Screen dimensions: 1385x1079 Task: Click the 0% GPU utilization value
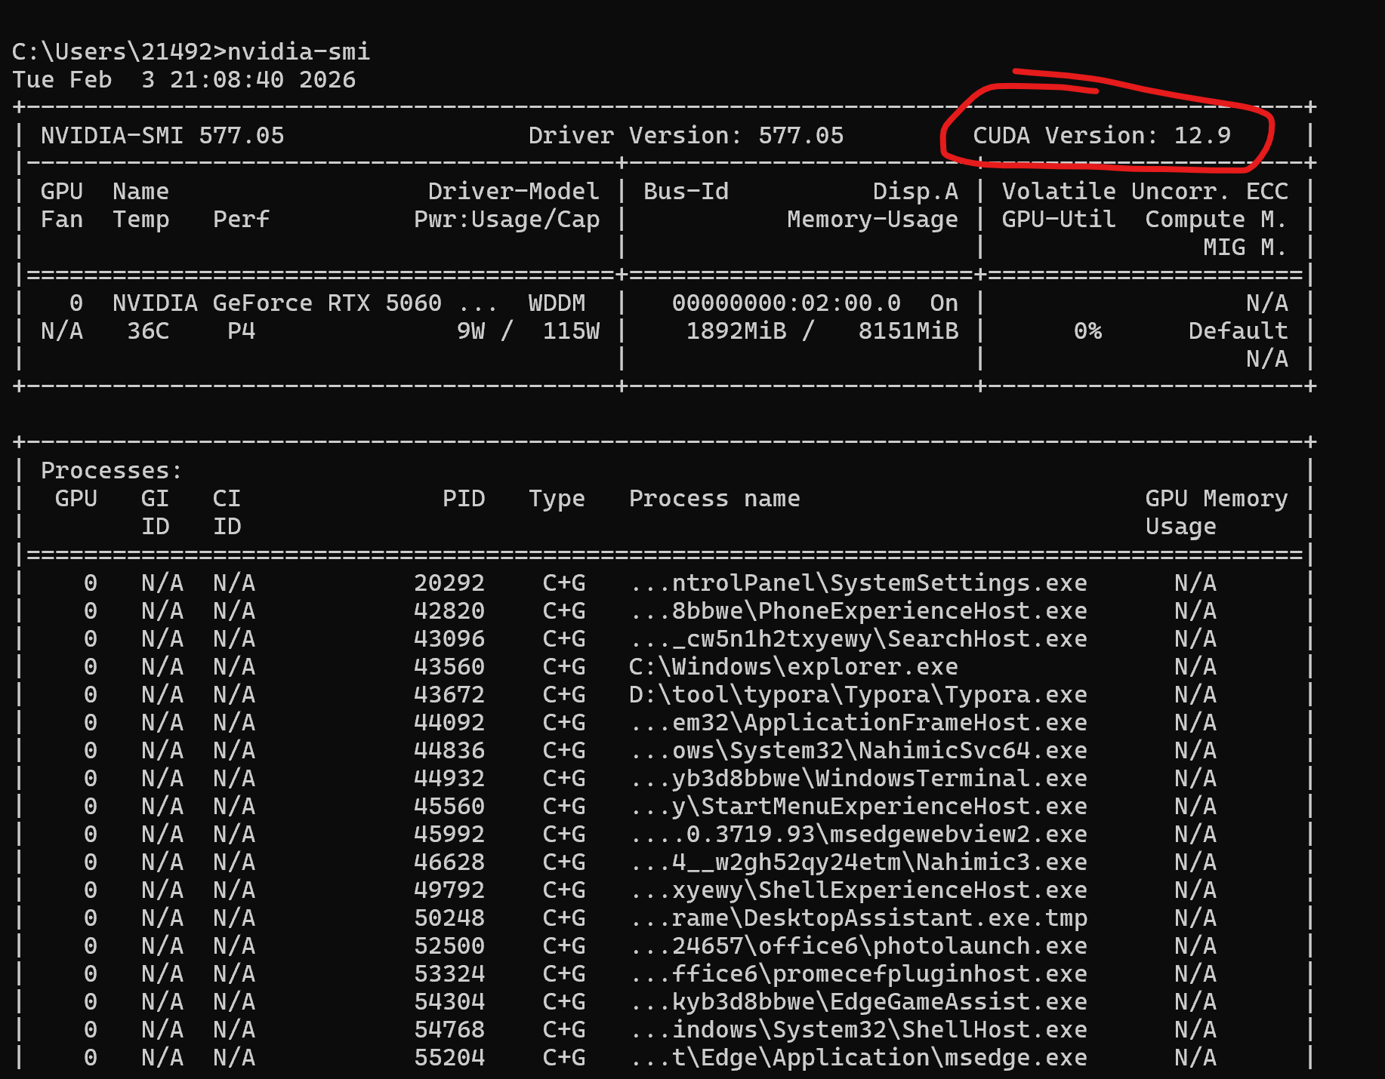click(1087, 331)
